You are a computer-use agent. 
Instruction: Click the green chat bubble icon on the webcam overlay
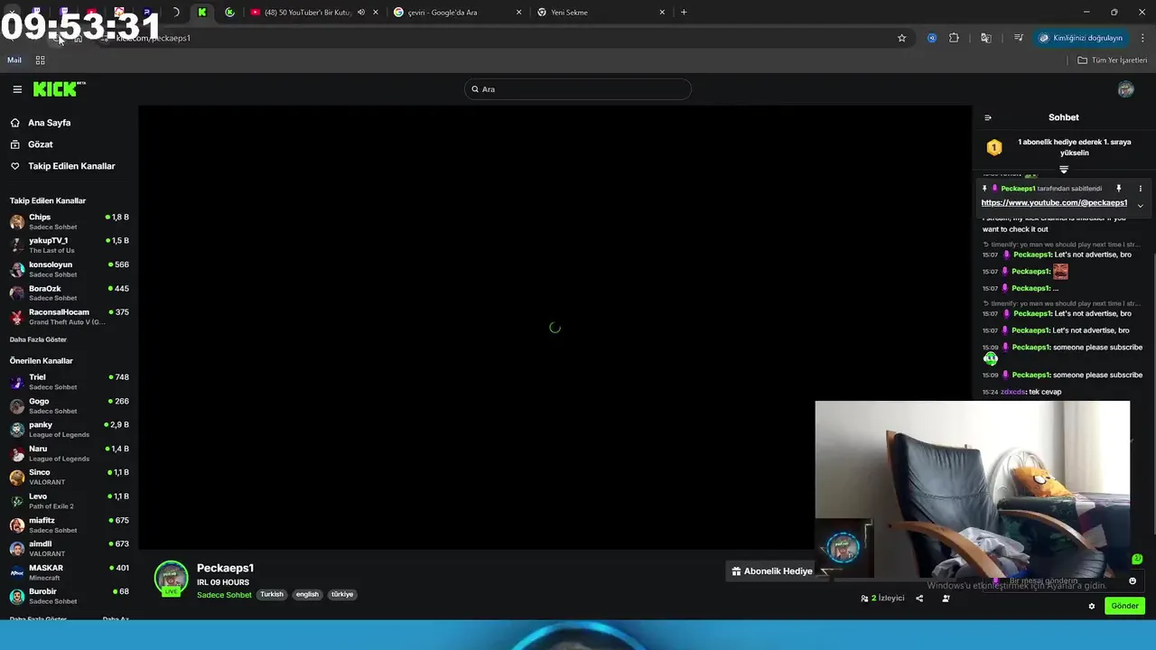tap(1137, 559)
